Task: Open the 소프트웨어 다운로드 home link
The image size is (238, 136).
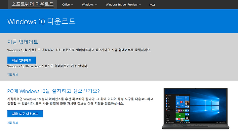Action: coord(32,4)
